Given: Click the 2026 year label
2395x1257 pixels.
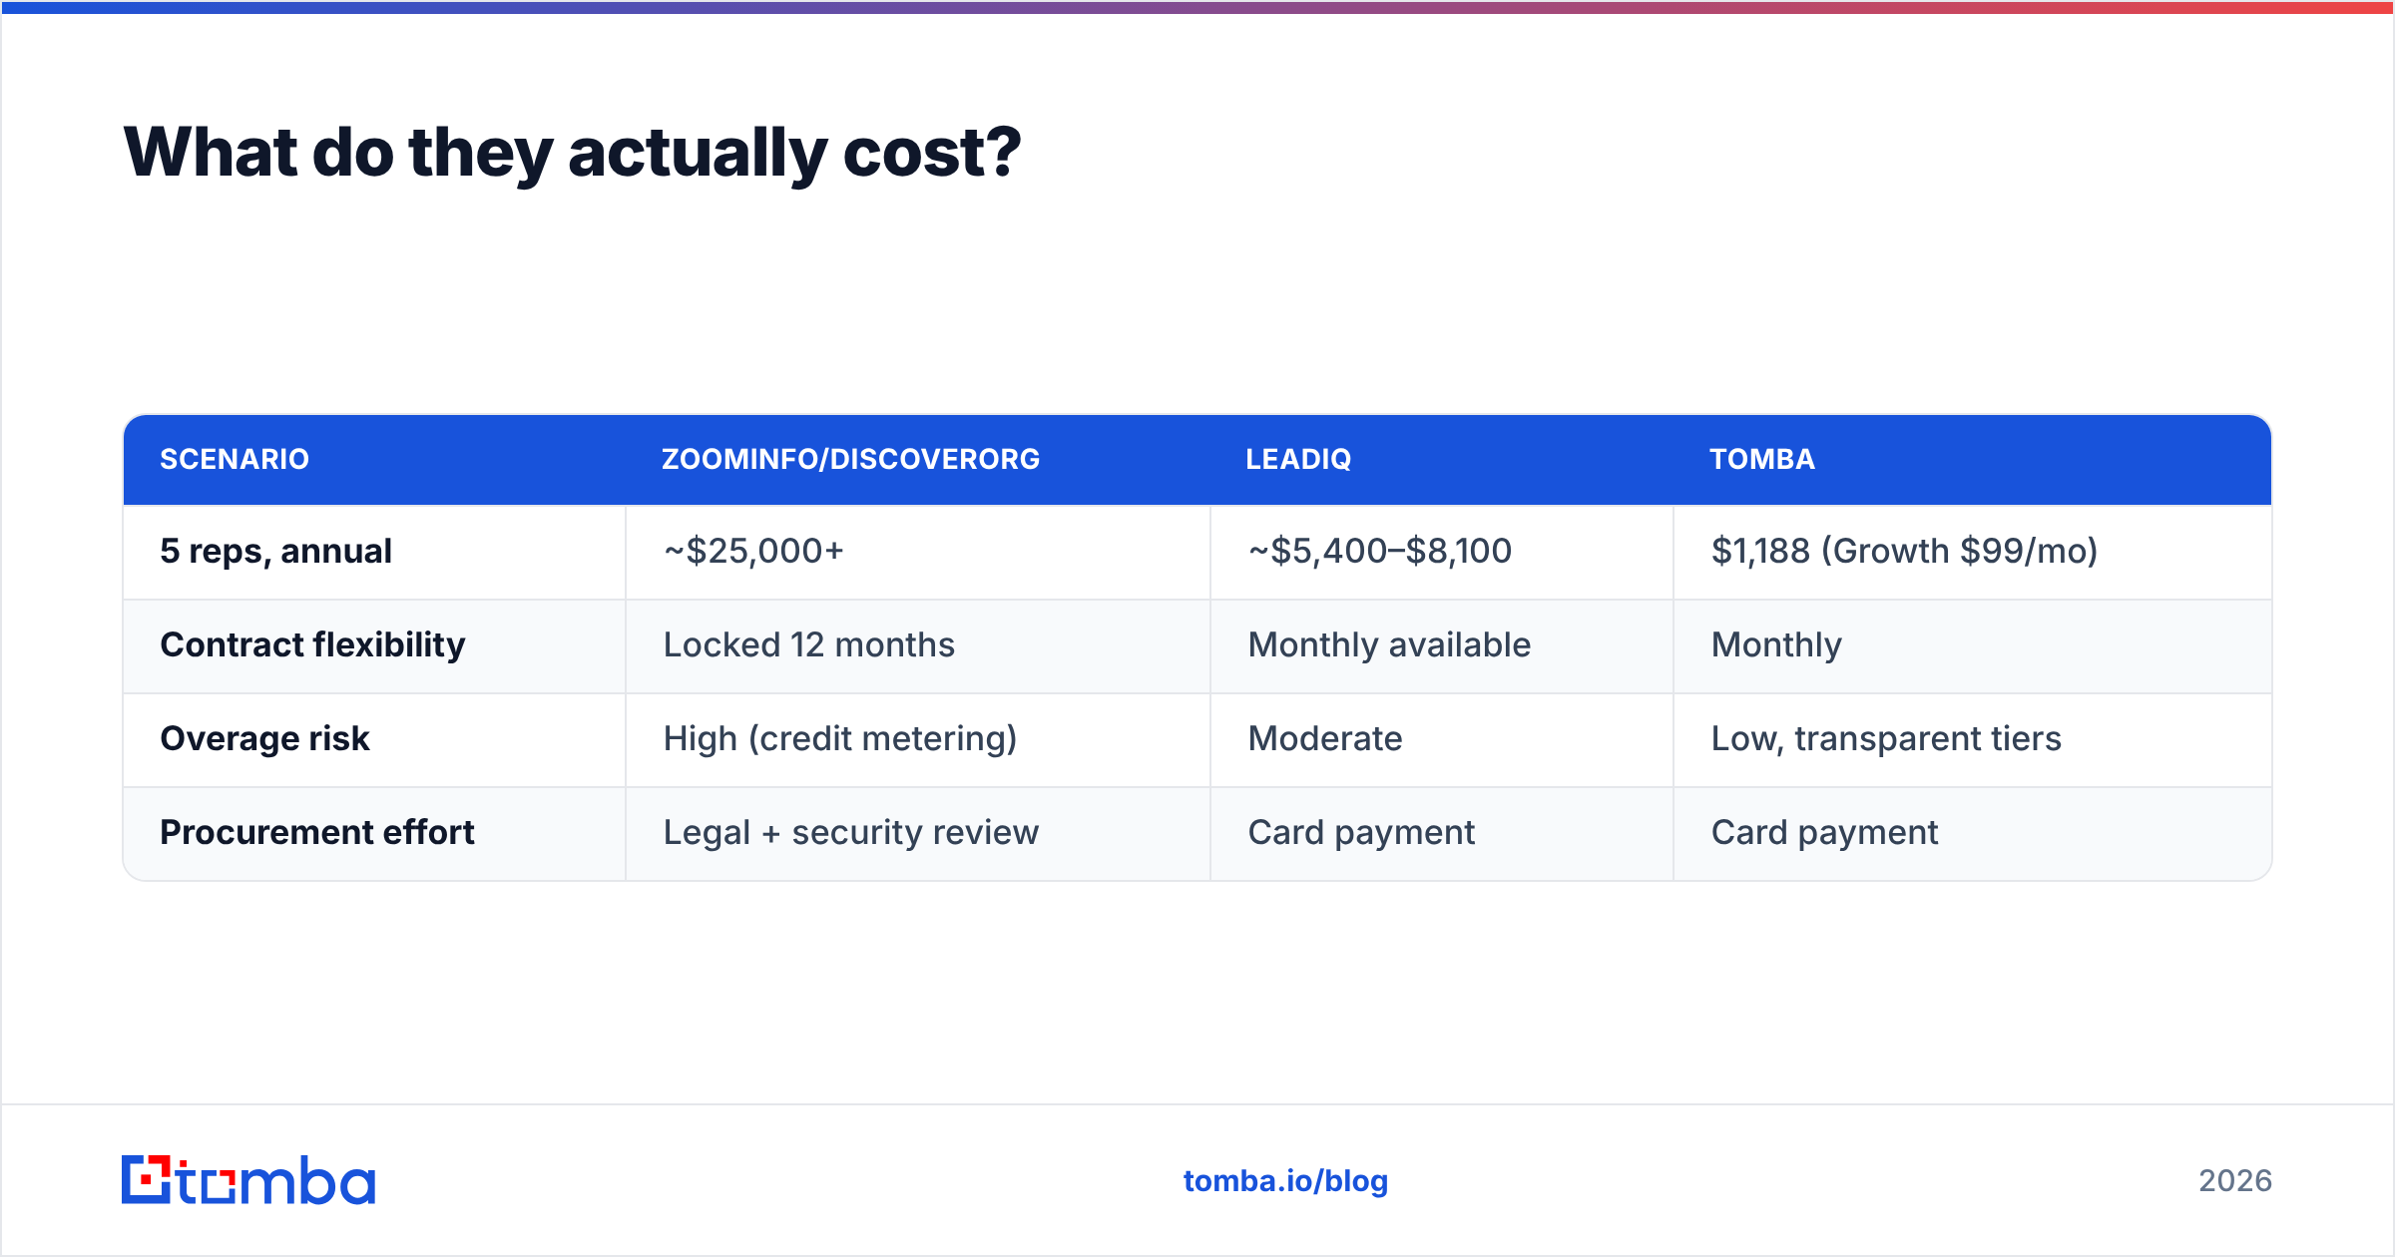Looking at the screenshot, I should point(2235,1181).
